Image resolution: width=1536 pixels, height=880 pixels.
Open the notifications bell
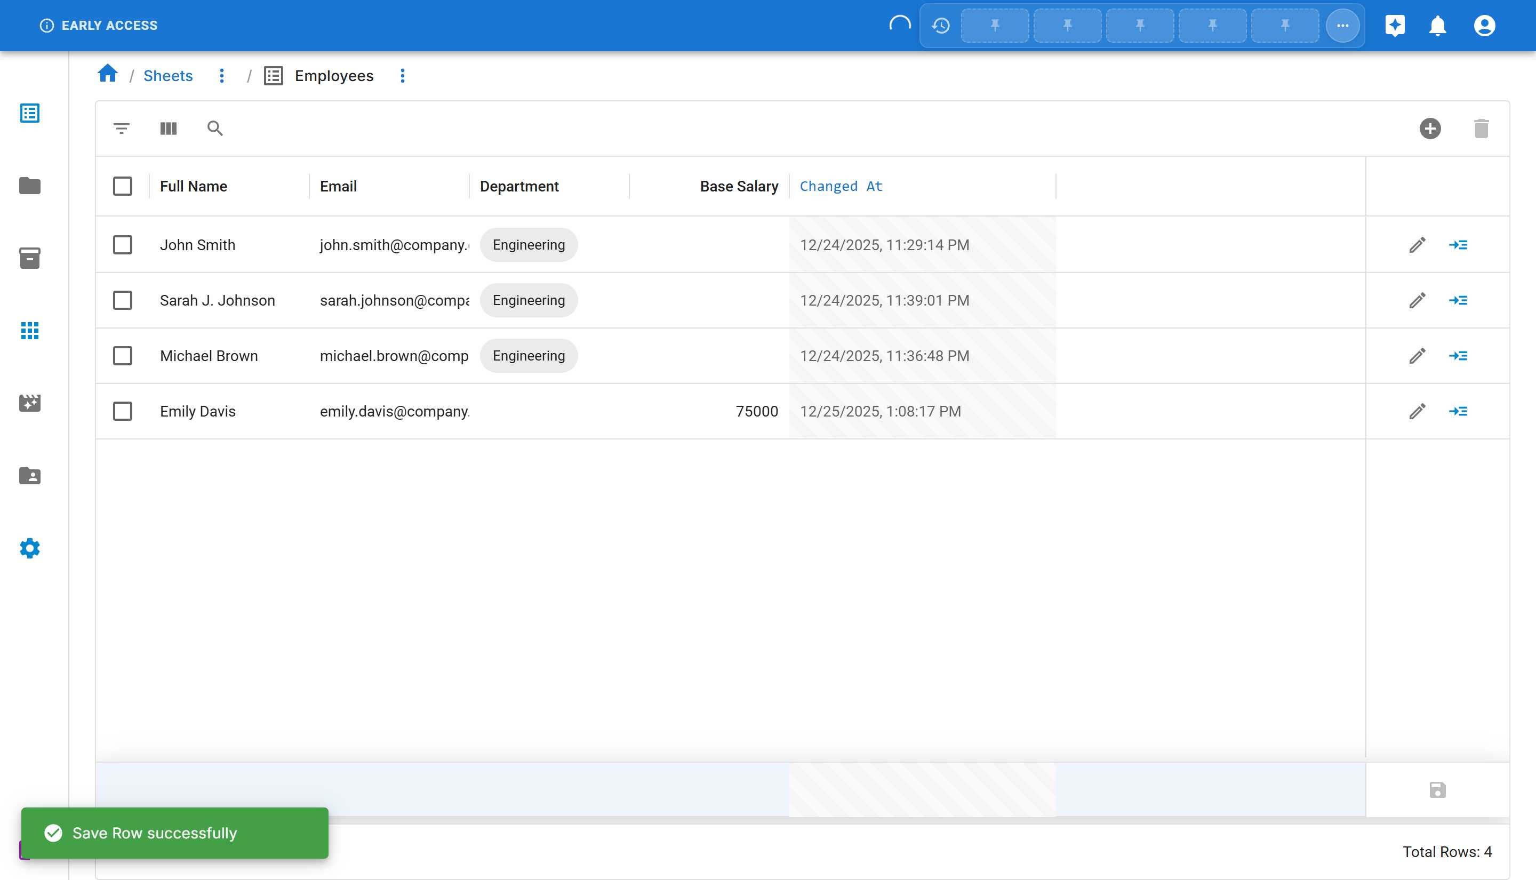(x=1437, y=26)
